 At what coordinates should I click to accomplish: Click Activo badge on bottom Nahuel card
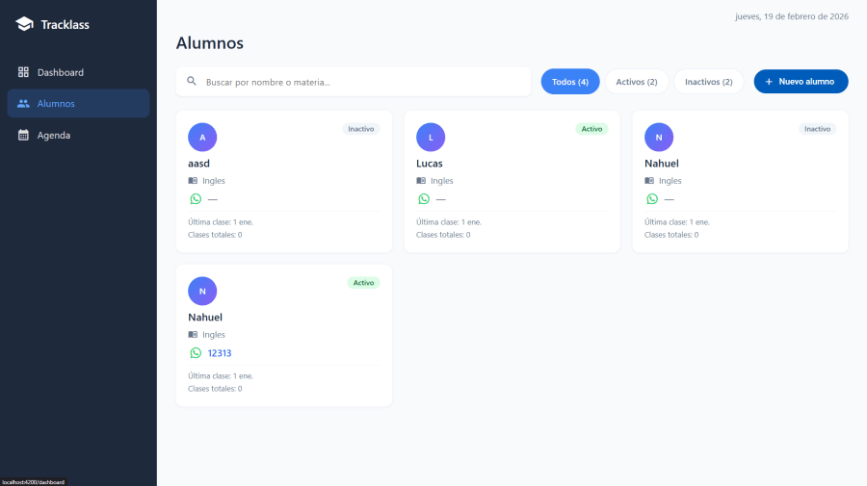(x=363, y=283)
